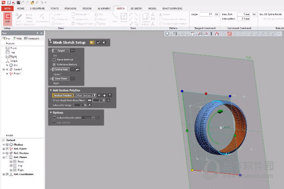Viewport: 284px width, 189px height.
Task: Switch to the EXACT SURFACING ribbon tab
Action: (172, 9)
